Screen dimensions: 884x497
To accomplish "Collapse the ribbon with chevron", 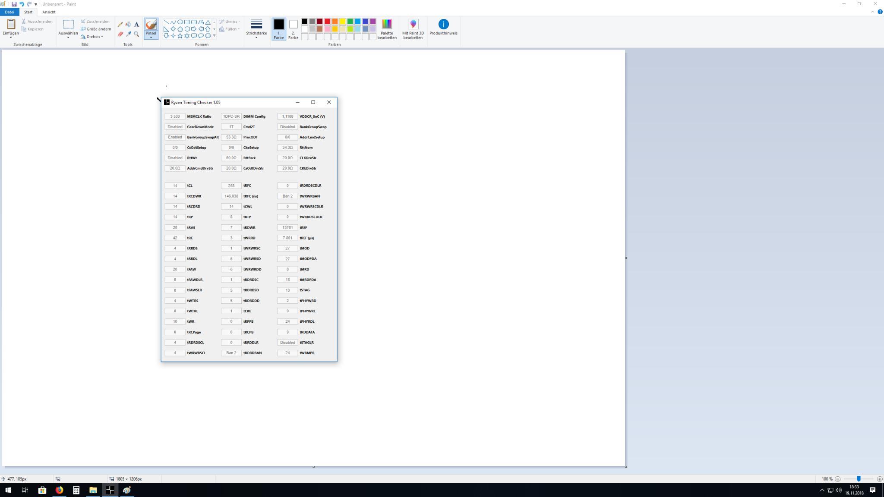I will tap(872, 12).
